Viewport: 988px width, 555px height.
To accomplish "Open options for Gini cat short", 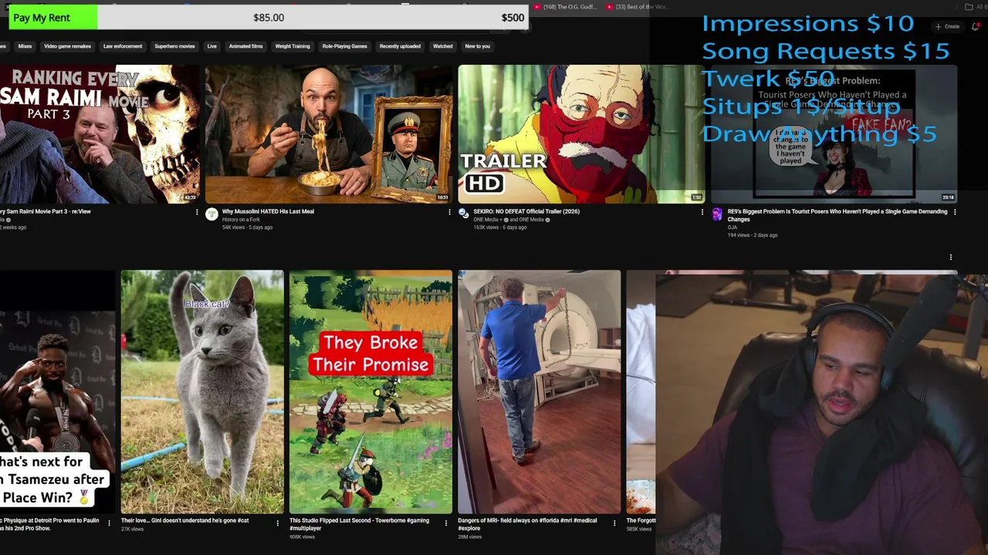I will point(278,523).
